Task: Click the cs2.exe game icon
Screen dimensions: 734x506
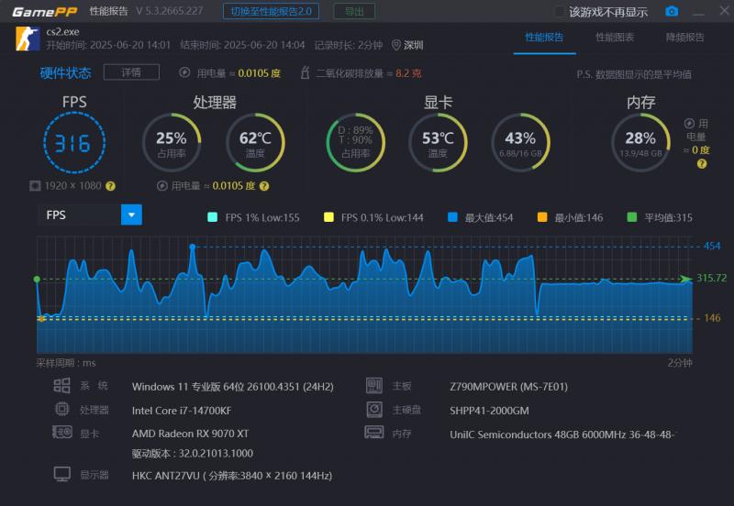Action: click(x=28, y=38)
